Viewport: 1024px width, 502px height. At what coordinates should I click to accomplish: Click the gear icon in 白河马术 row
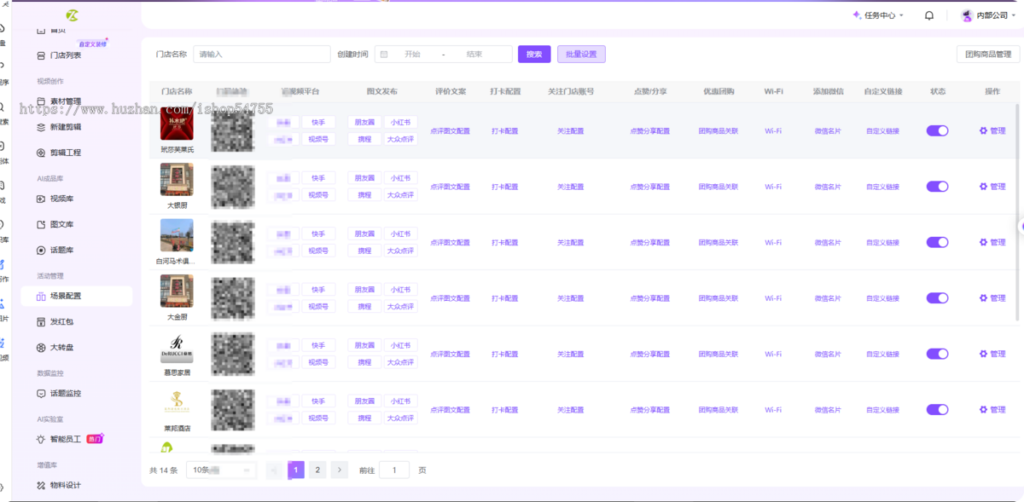[x=983, y=242]
